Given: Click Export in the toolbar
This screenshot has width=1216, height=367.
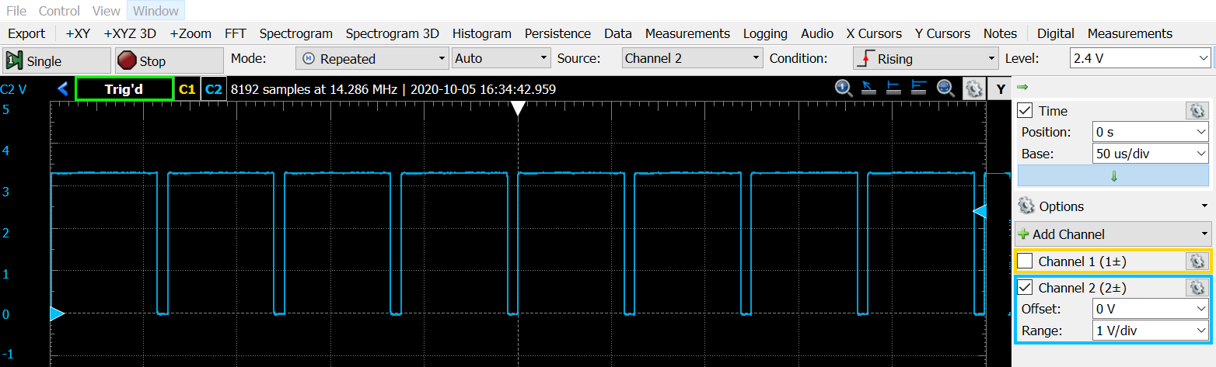Looking at the screenshot, I should click(26, 33).
